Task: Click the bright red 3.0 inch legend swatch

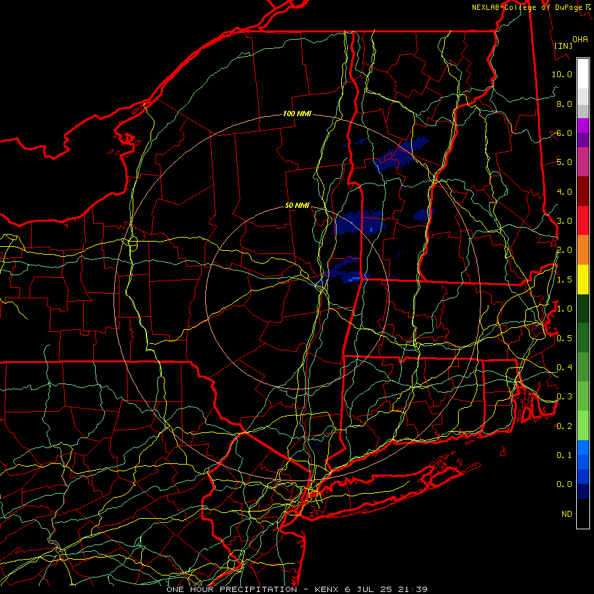Action: (583, 220)
